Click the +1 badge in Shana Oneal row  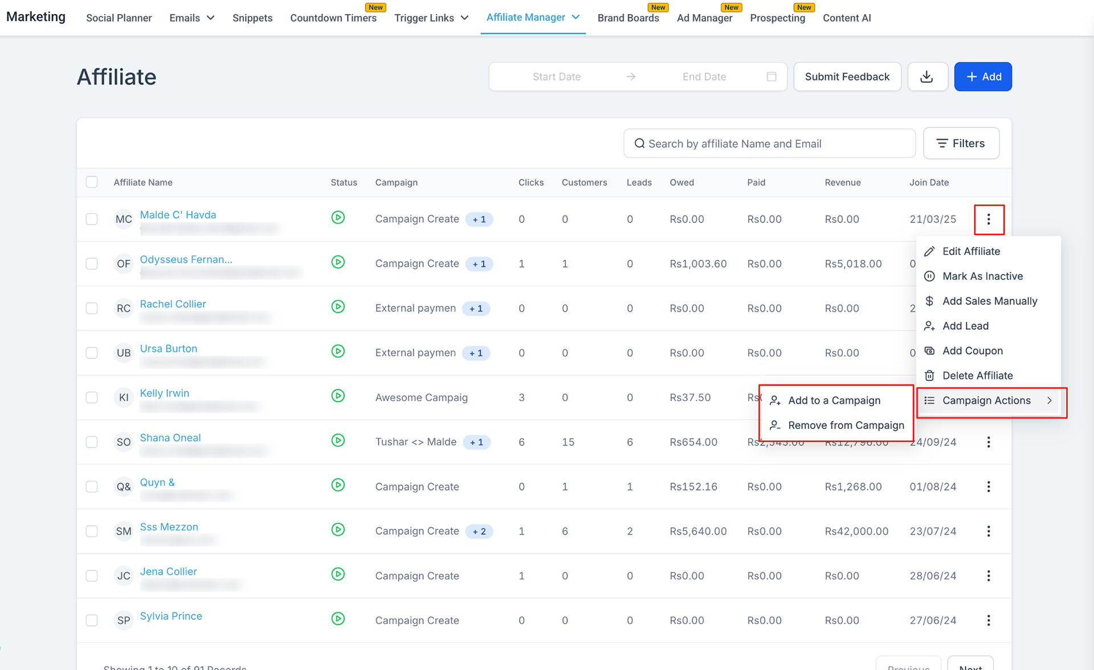point(476,442)
